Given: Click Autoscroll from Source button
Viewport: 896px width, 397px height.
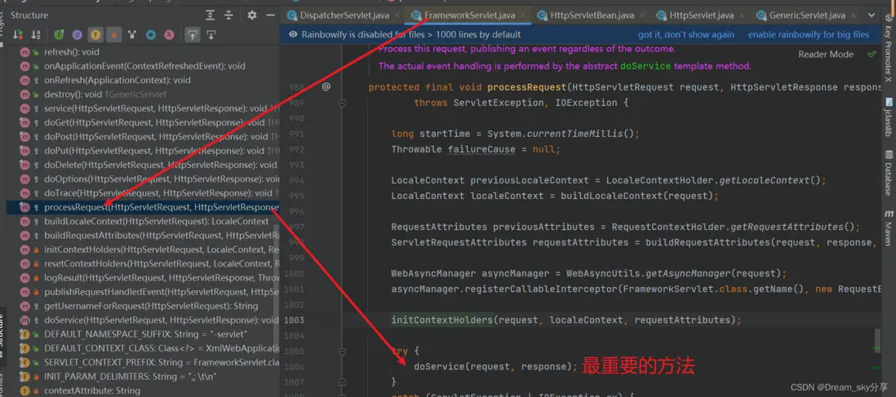Looking at the screenshot, I should point(211,35).
